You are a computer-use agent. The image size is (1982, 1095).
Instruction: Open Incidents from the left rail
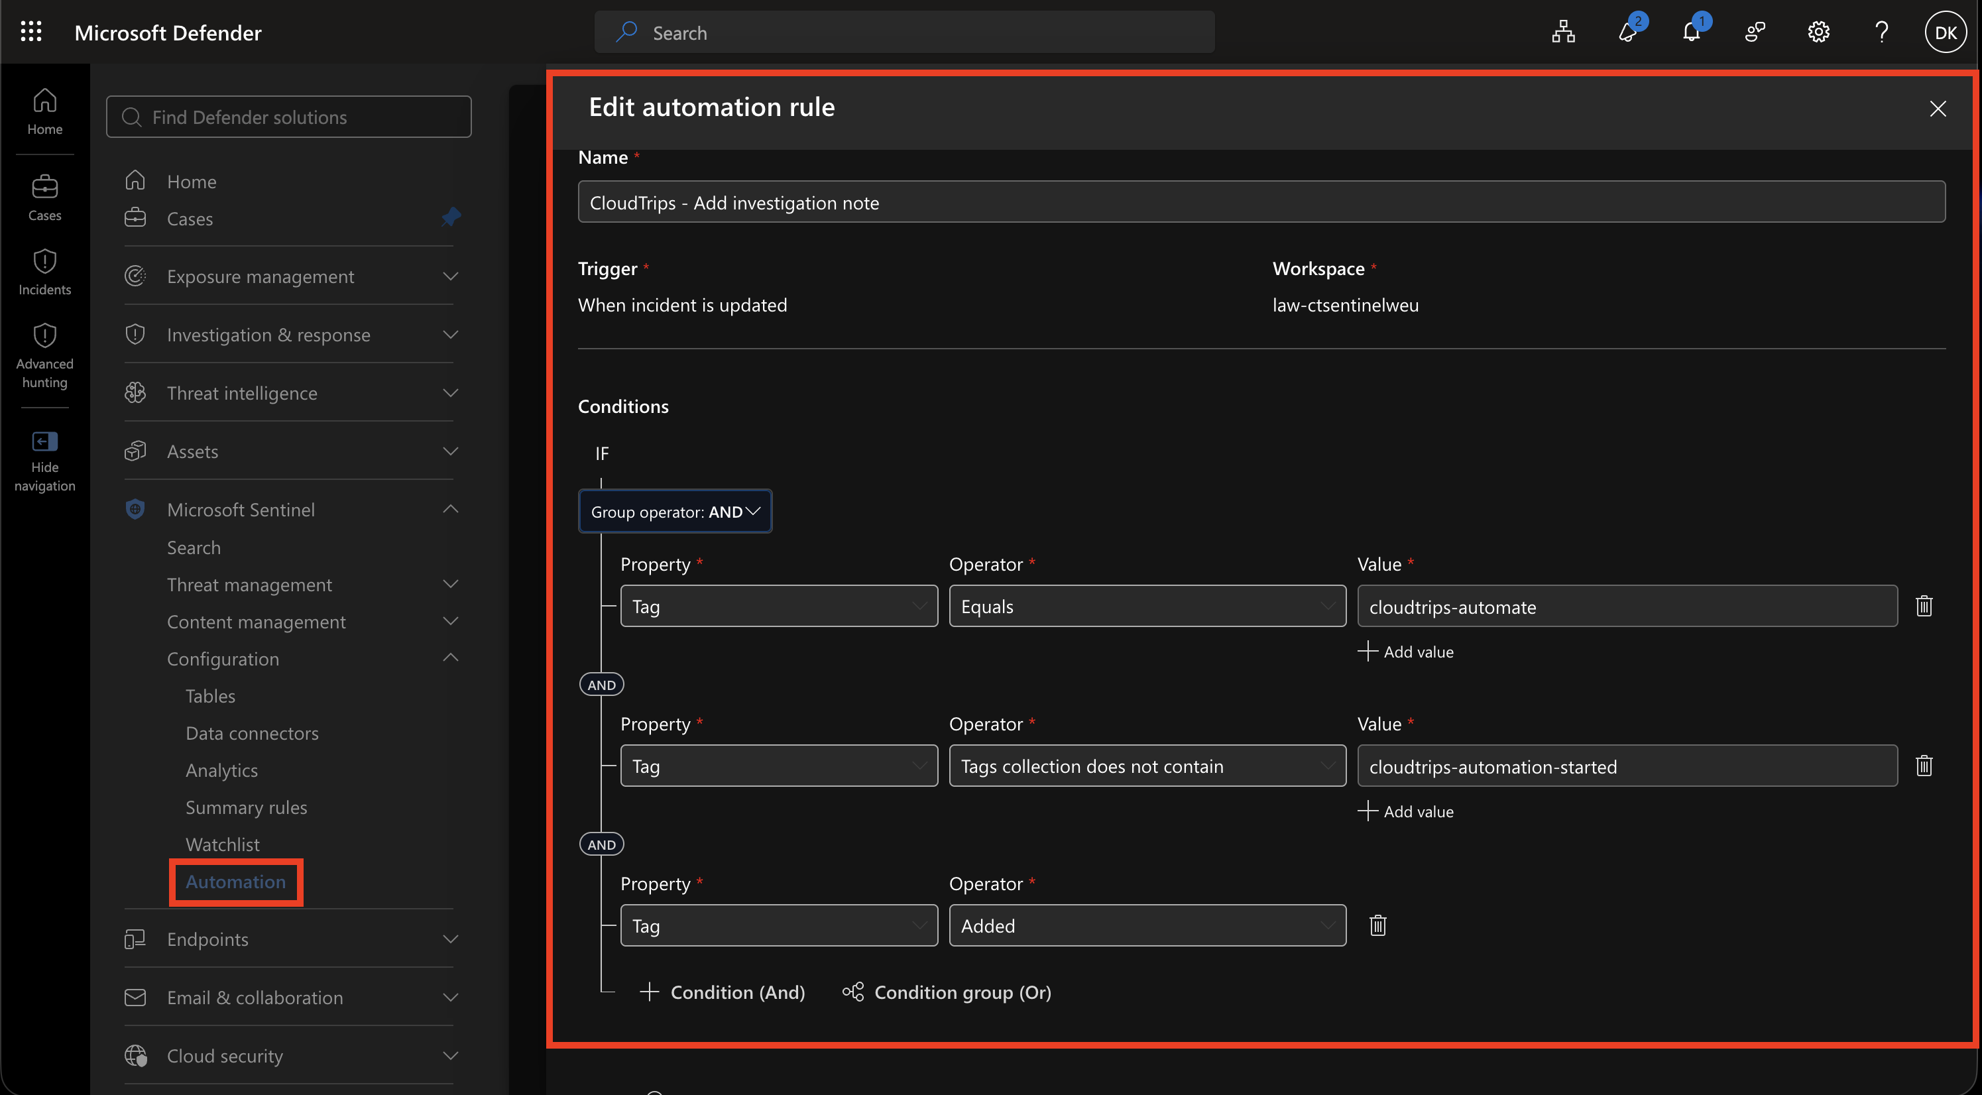[x=44, y=272]
